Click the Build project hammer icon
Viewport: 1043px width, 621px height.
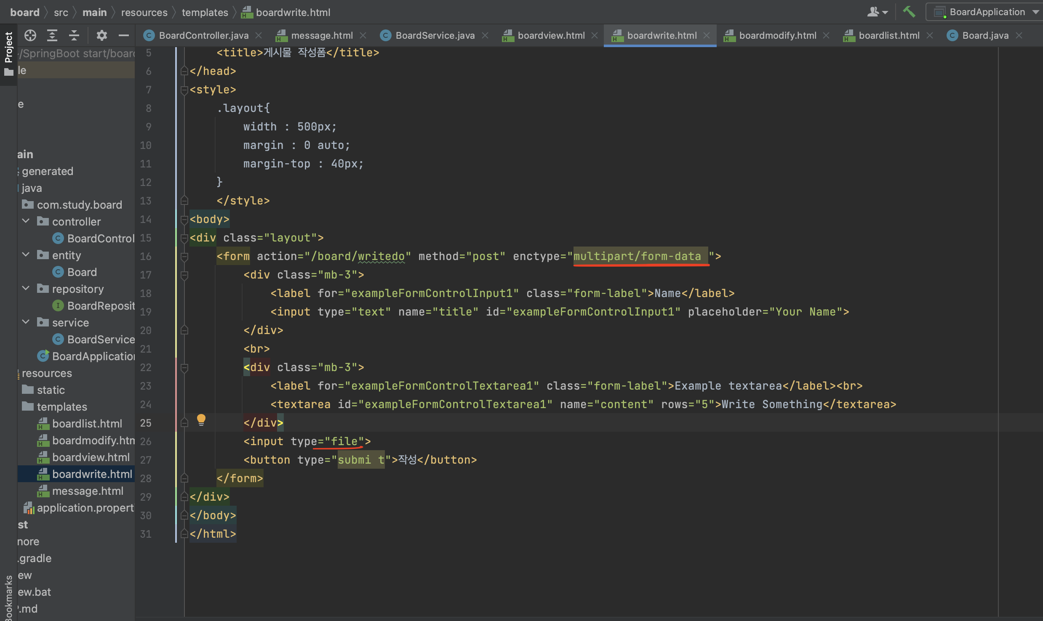pos(909,12)
